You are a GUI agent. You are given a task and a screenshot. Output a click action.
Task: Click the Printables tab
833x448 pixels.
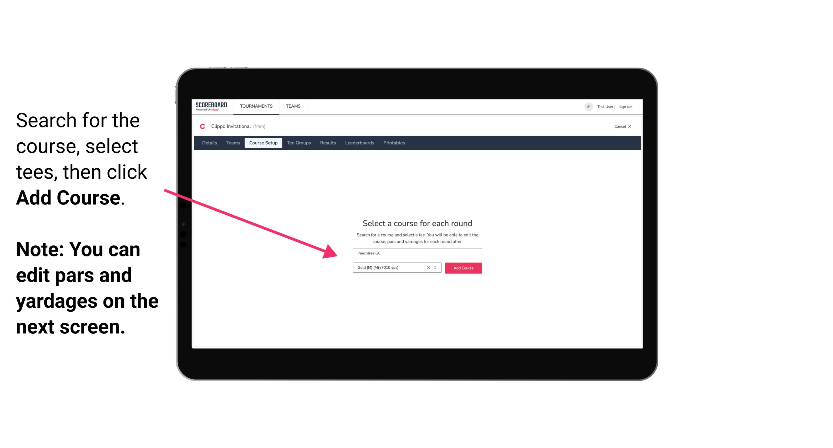(x=394, y=143)
